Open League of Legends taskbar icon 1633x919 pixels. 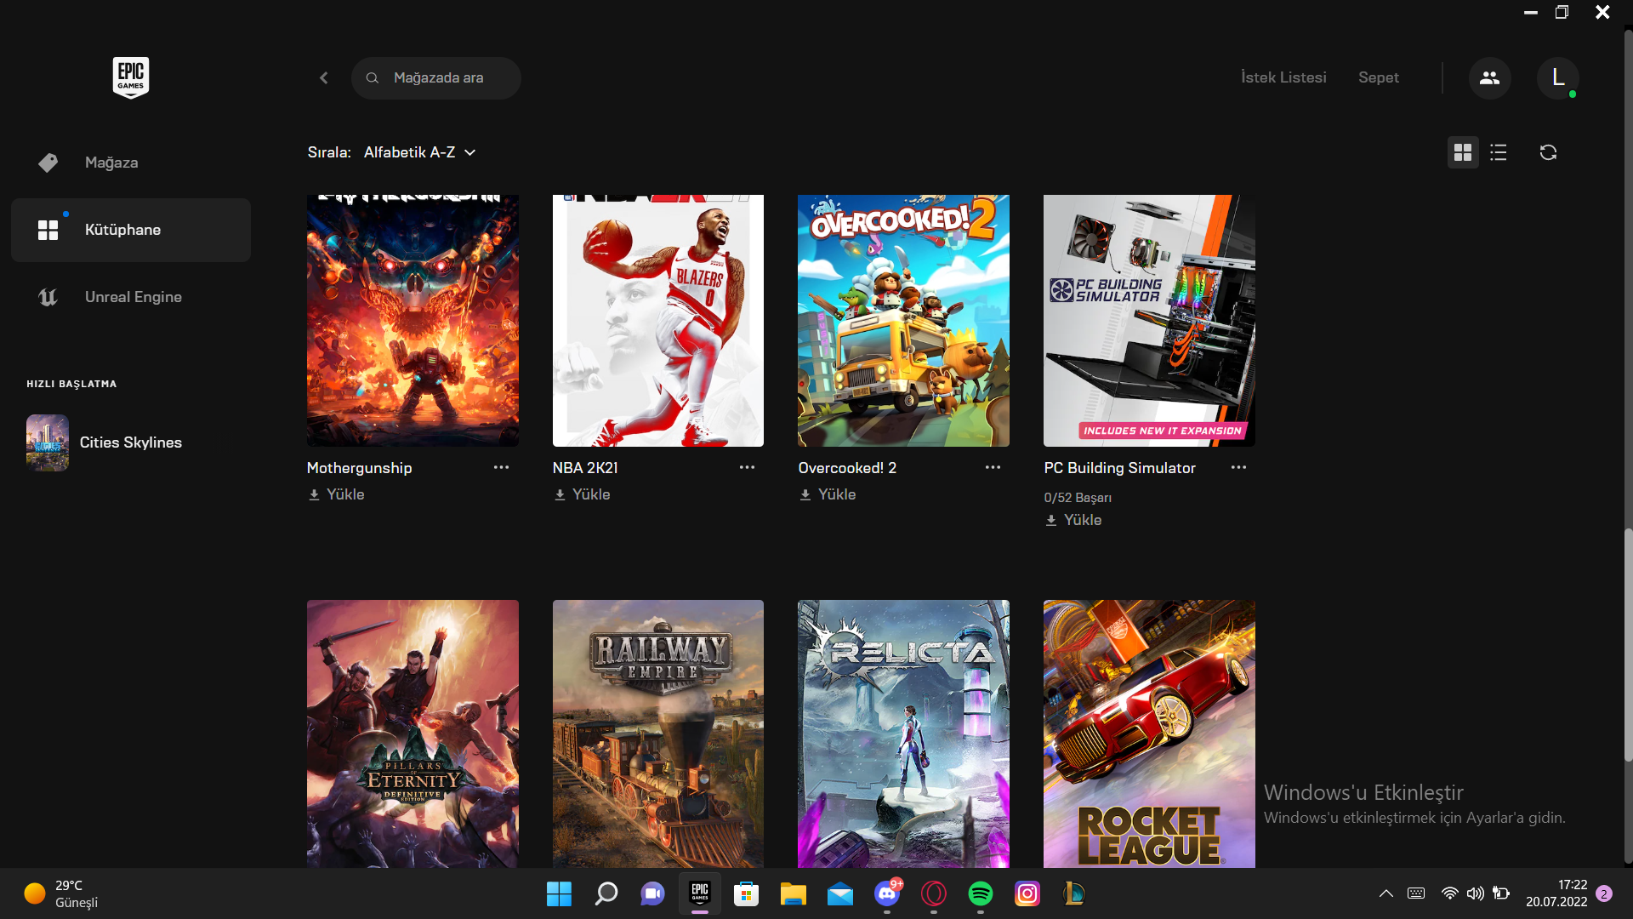(x=1074, y=893)
